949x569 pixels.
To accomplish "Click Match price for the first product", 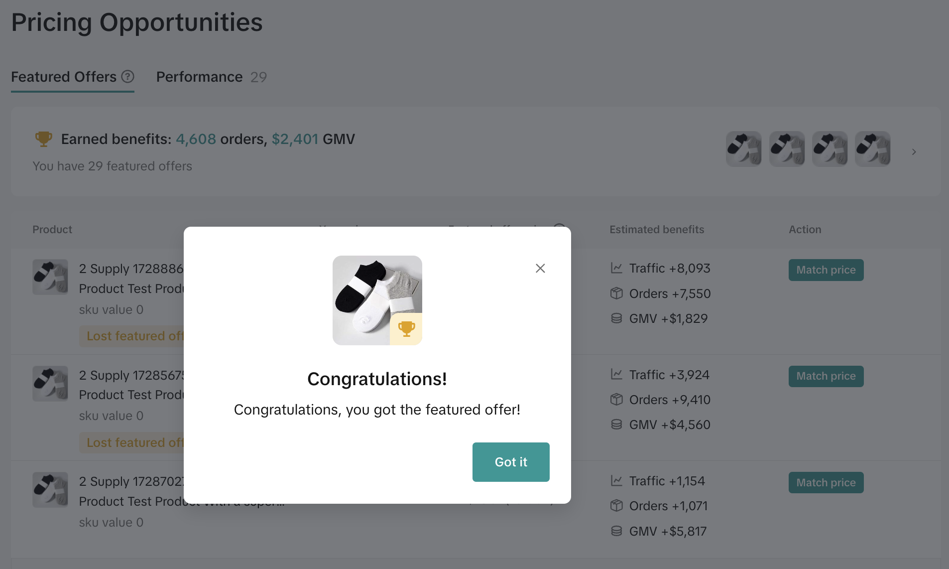I will click(826, 270).
